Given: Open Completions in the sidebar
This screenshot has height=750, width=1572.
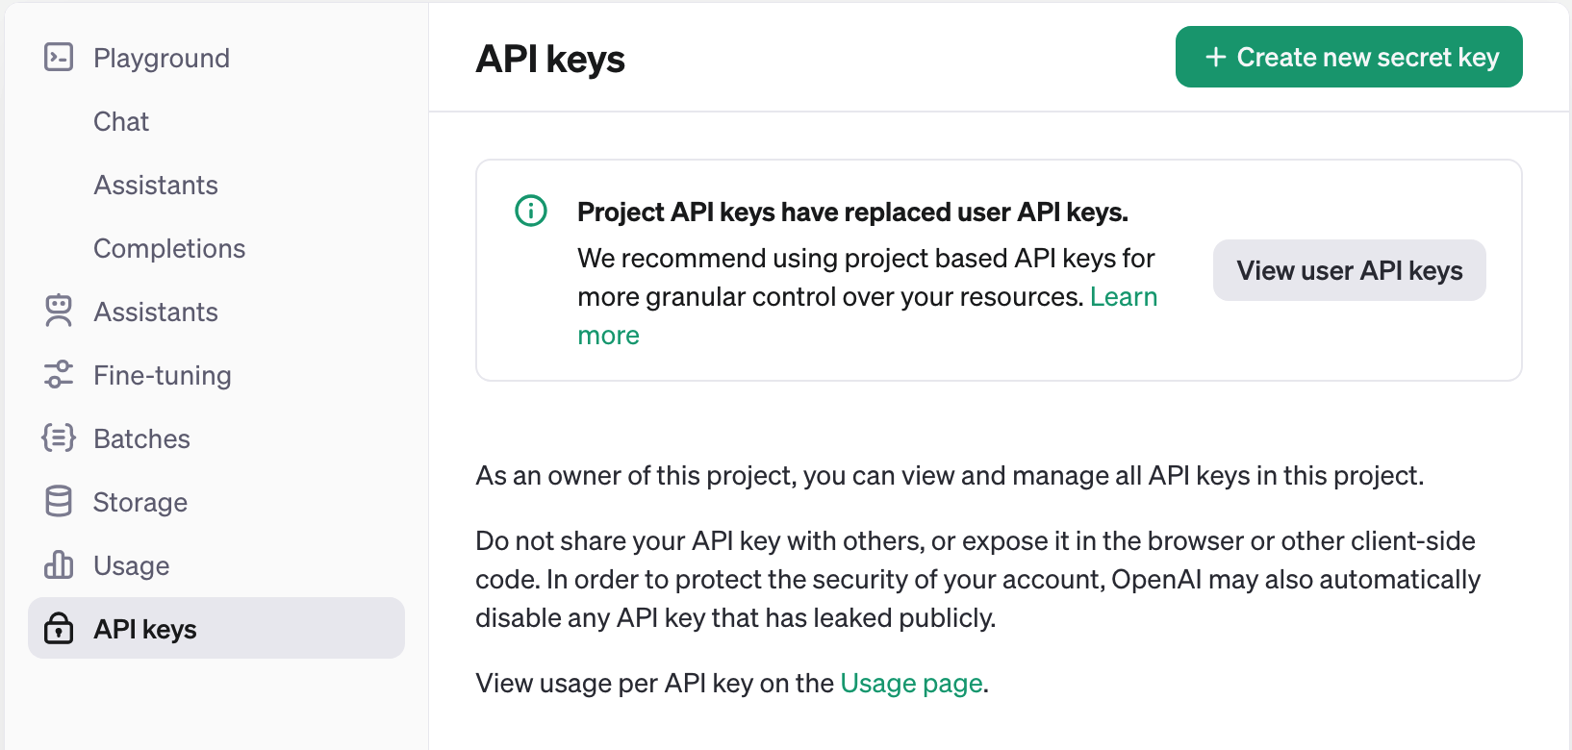Looking at the screenshot, I should 169,248.
